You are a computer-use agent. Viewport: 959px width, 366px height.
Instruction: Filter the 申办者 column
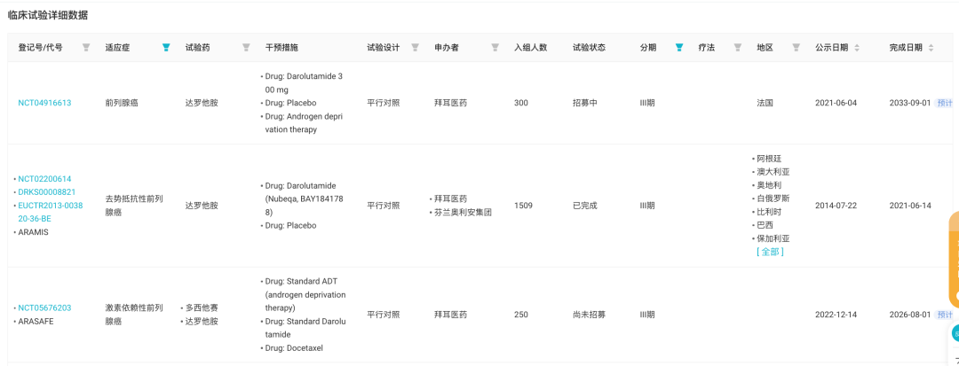pos(495,48)
